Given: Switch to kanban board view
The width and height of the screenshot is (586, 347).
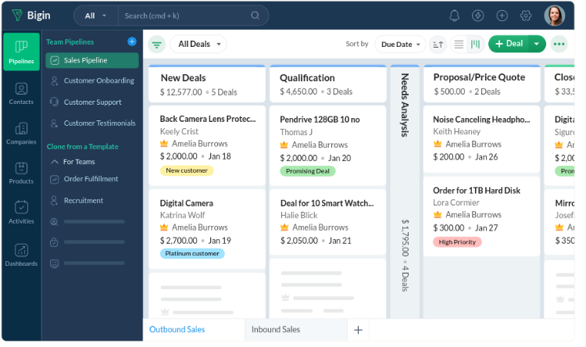Looking at the screenshot, I should coord(475,45).
